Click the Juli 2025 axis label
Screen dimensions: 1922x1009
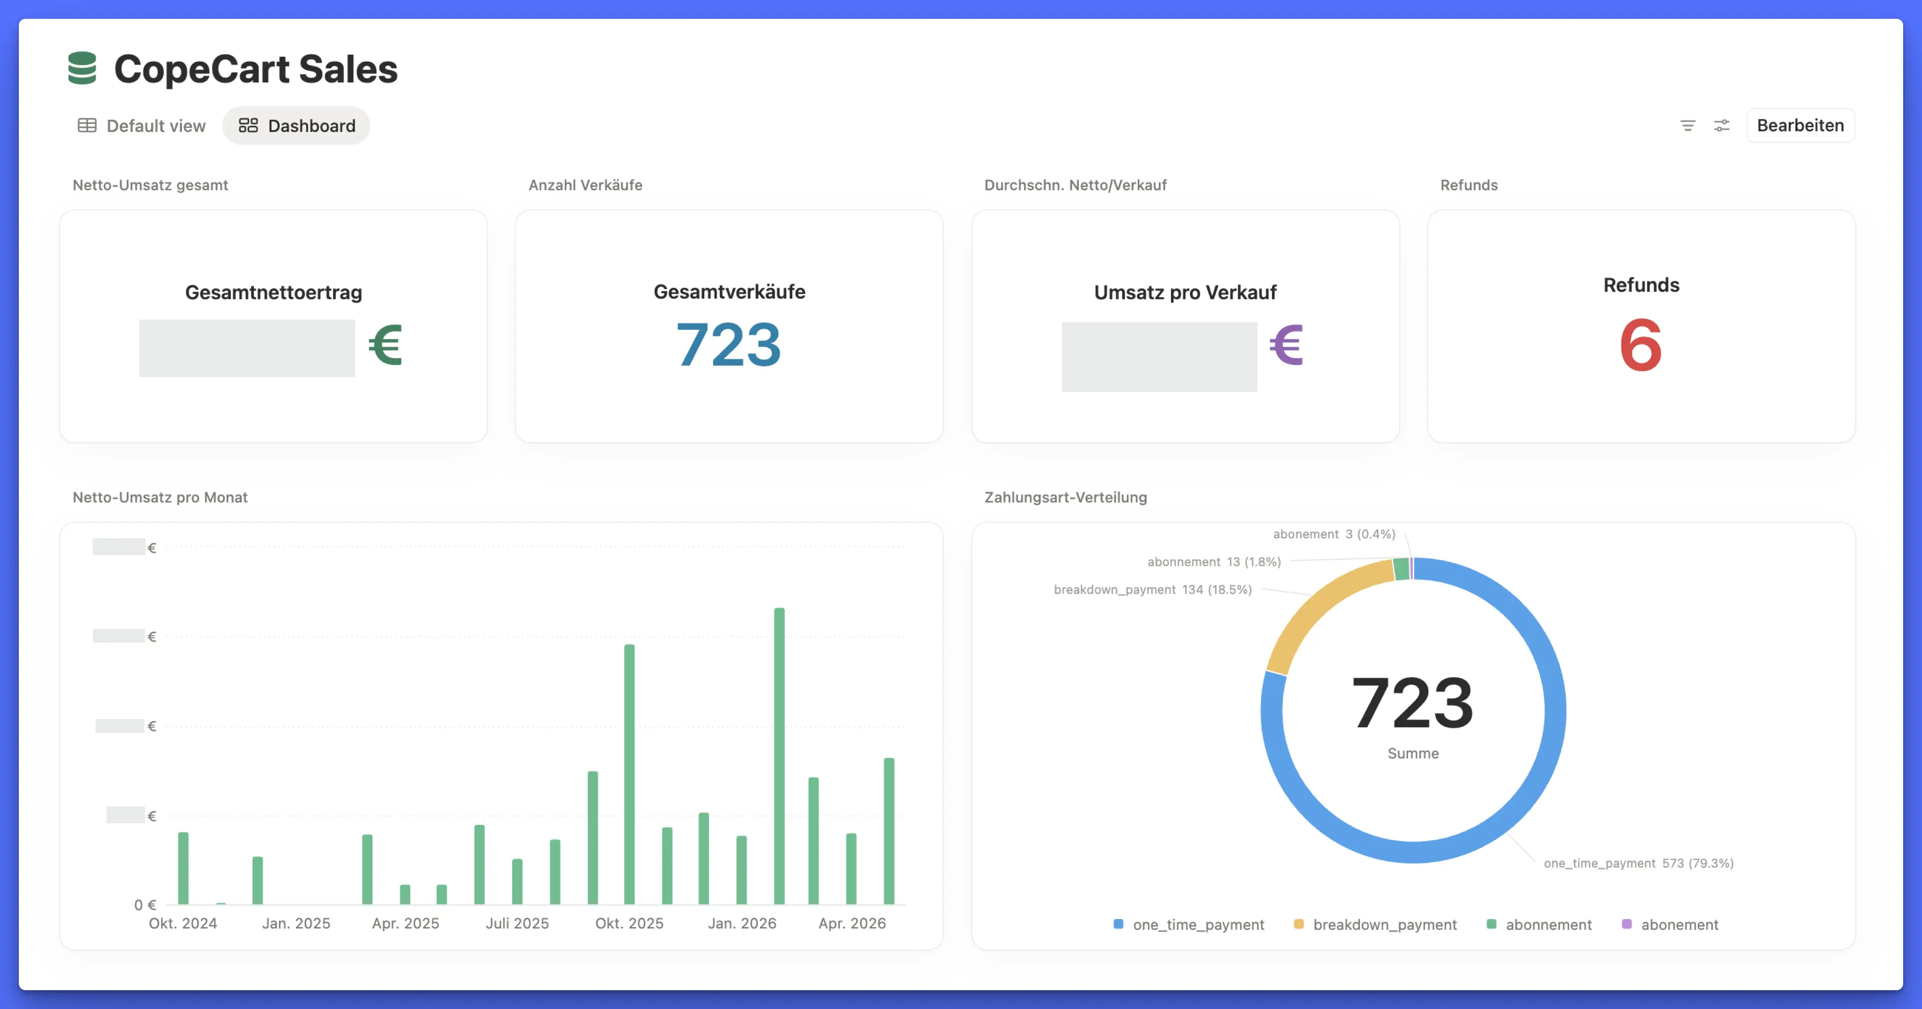(517, 923)
